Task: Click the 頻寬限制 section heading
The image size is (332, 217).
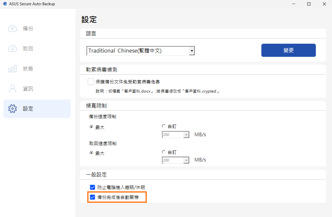Action: [x=96, y=106]
